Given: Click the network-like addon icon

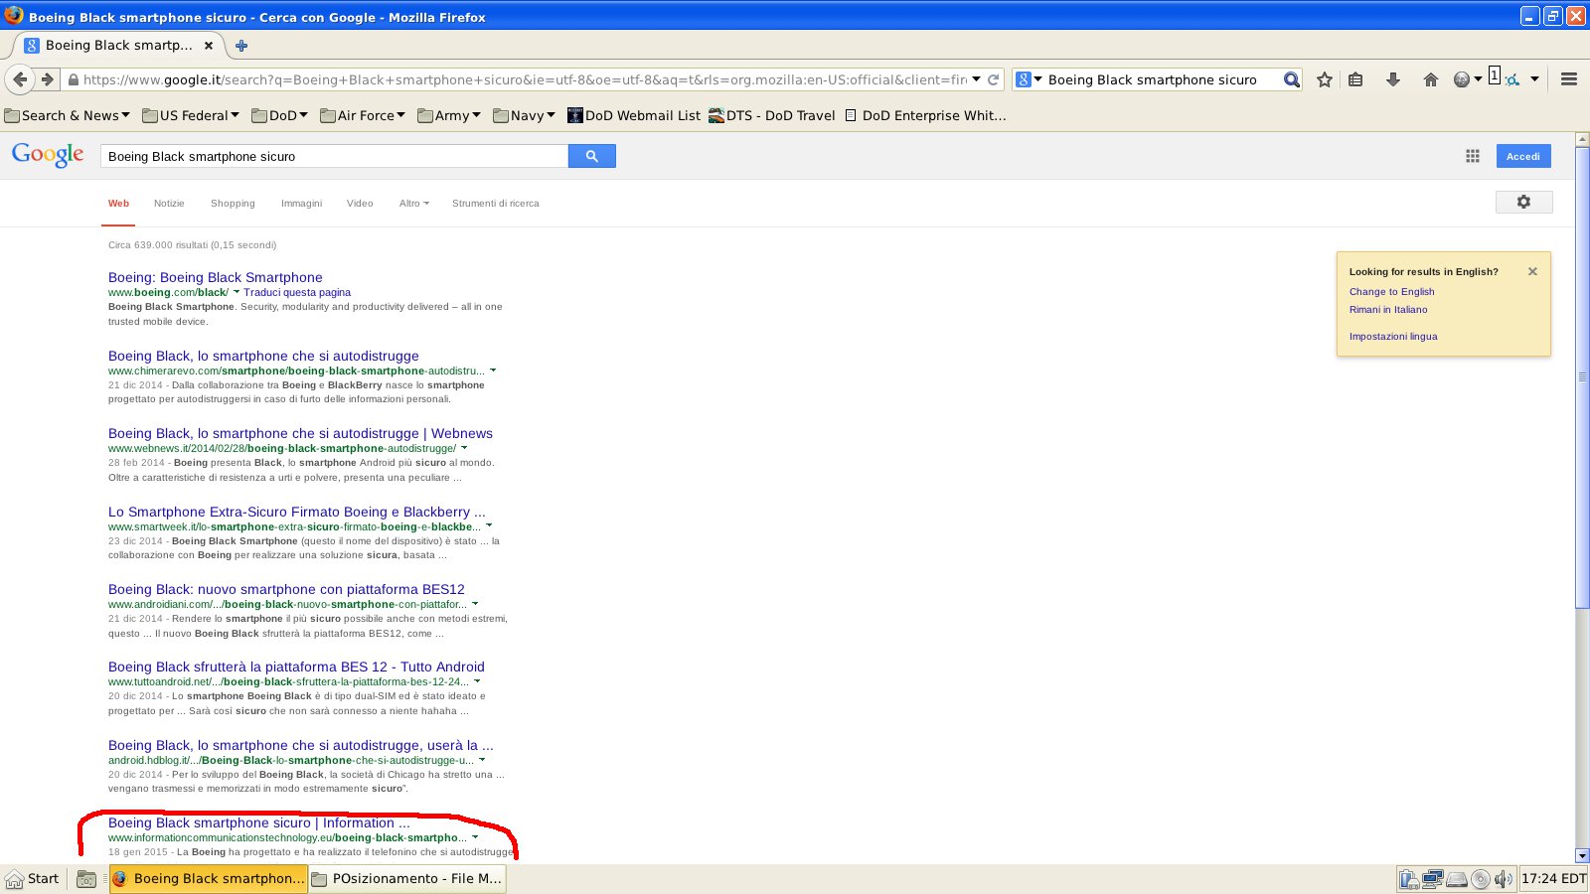Looking at the screenshot, I should tap(1510, 79).
